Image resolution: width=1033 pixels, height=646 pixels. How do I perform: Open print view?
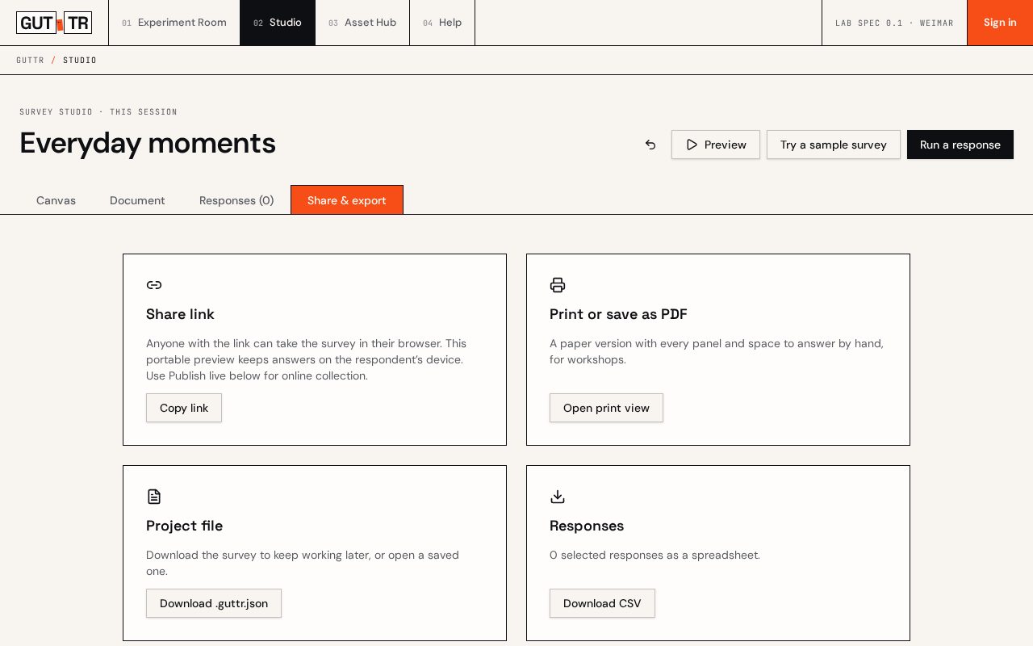(606, 408)
